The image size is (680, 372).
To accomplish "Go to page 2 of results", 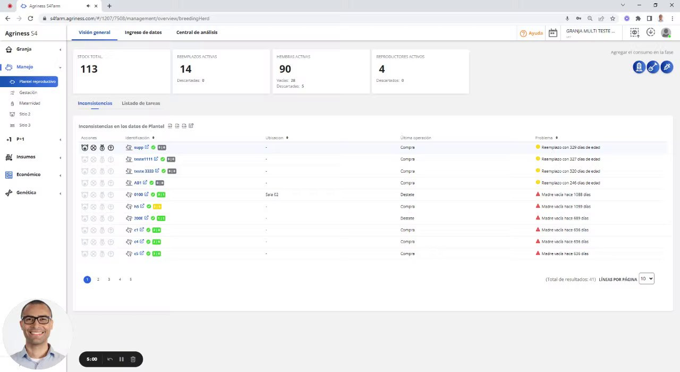I will point(98,280).
